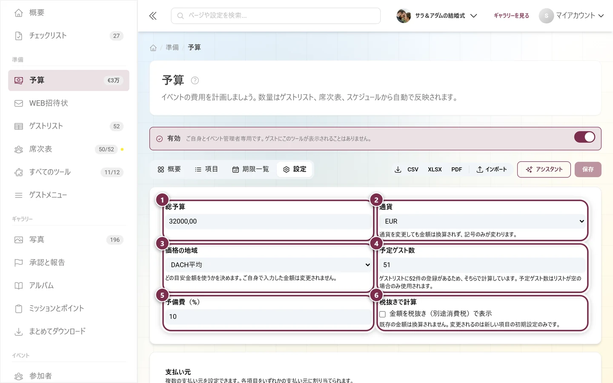This screenshot has width=613, height=383.
Task: Open the help question-mark icon beside 予算
Action: tap(195, 80)
